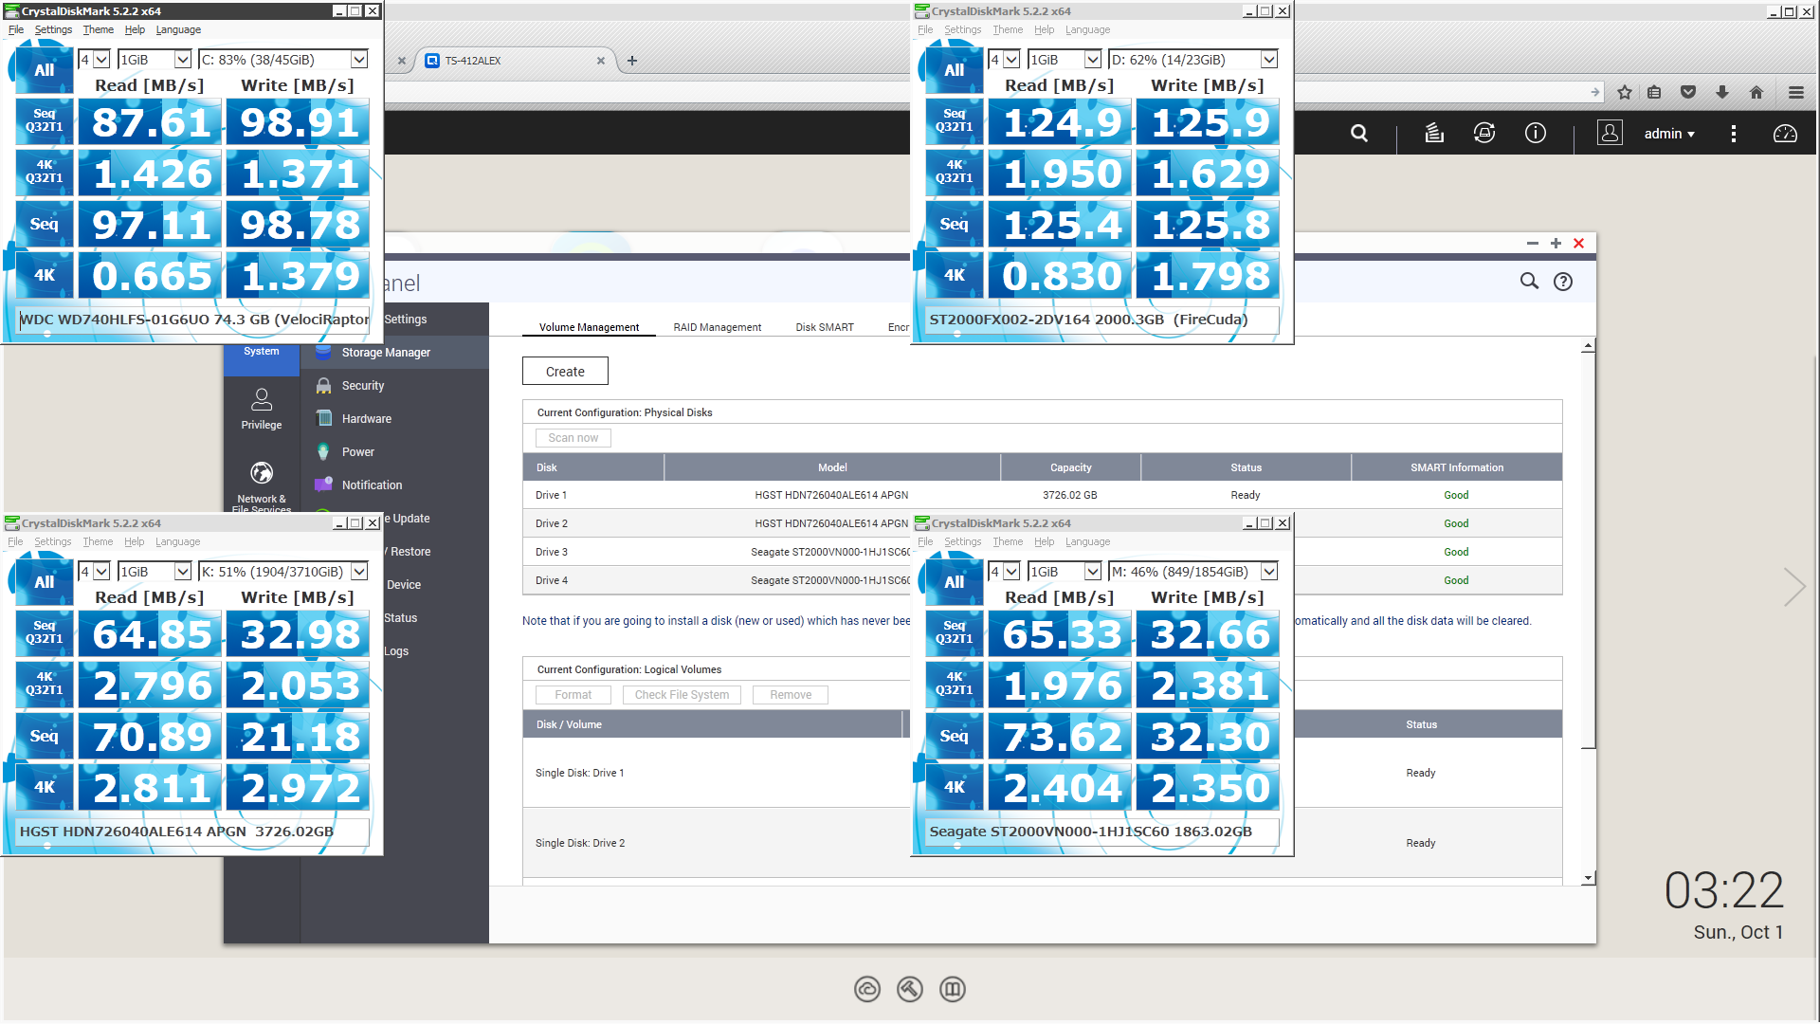
Task: Click Create volume button
Action: click(x=565, y=372)
